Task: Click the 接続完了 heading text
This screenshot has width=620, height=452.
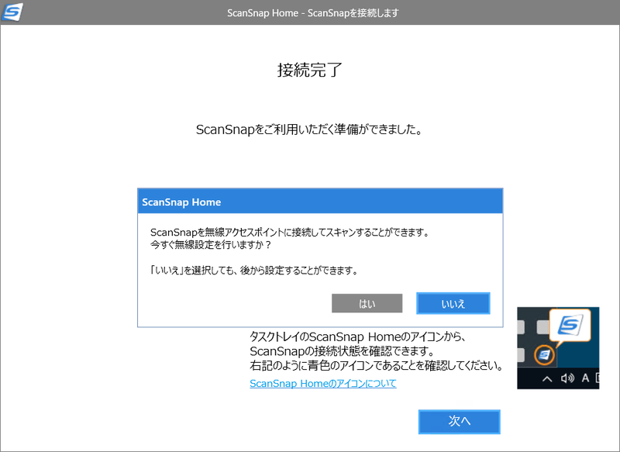Action: (309, 70)
